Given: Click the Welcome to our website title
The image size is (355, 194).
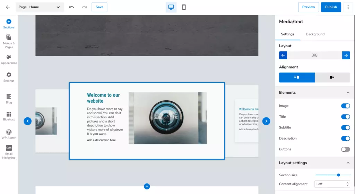Looking at the screenshot, I should (103, 98).
